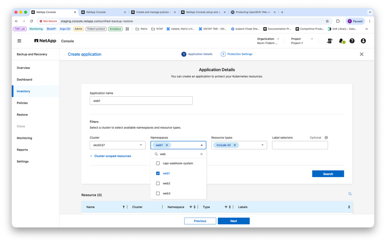Open the notifications bell icon
386x243 pixels.
tap(341, 41)
